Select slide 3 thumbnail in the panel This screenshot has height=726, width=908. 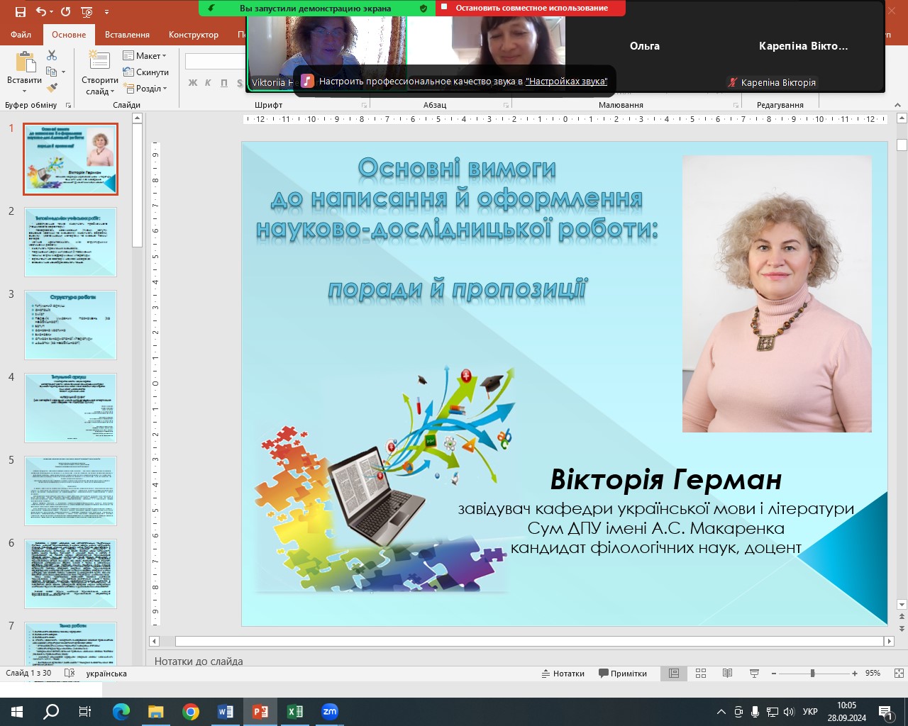point(70,325)
